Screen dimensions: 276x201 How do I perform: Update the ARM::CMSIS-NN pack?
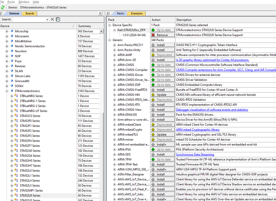point(162,95)
